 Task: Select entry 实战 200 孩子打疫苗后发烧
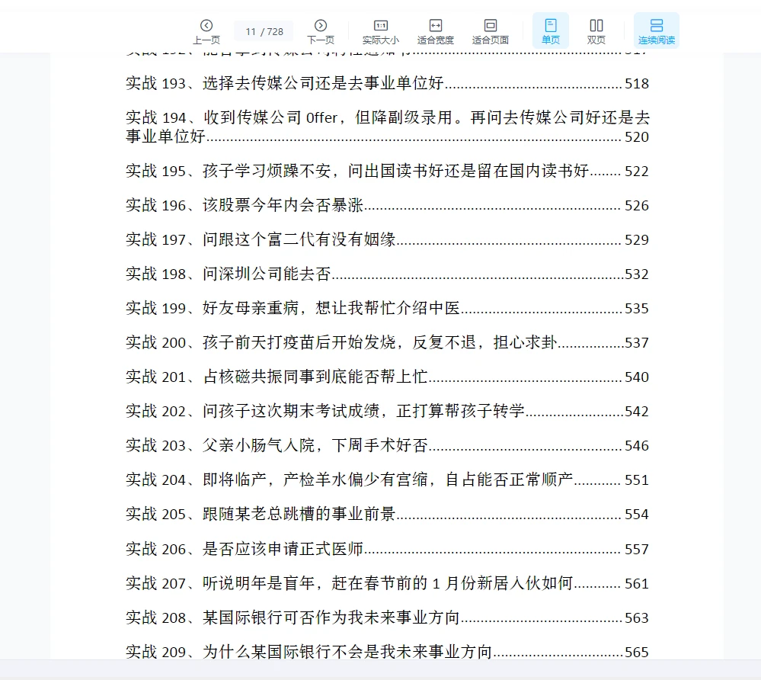tap(387, 342)
